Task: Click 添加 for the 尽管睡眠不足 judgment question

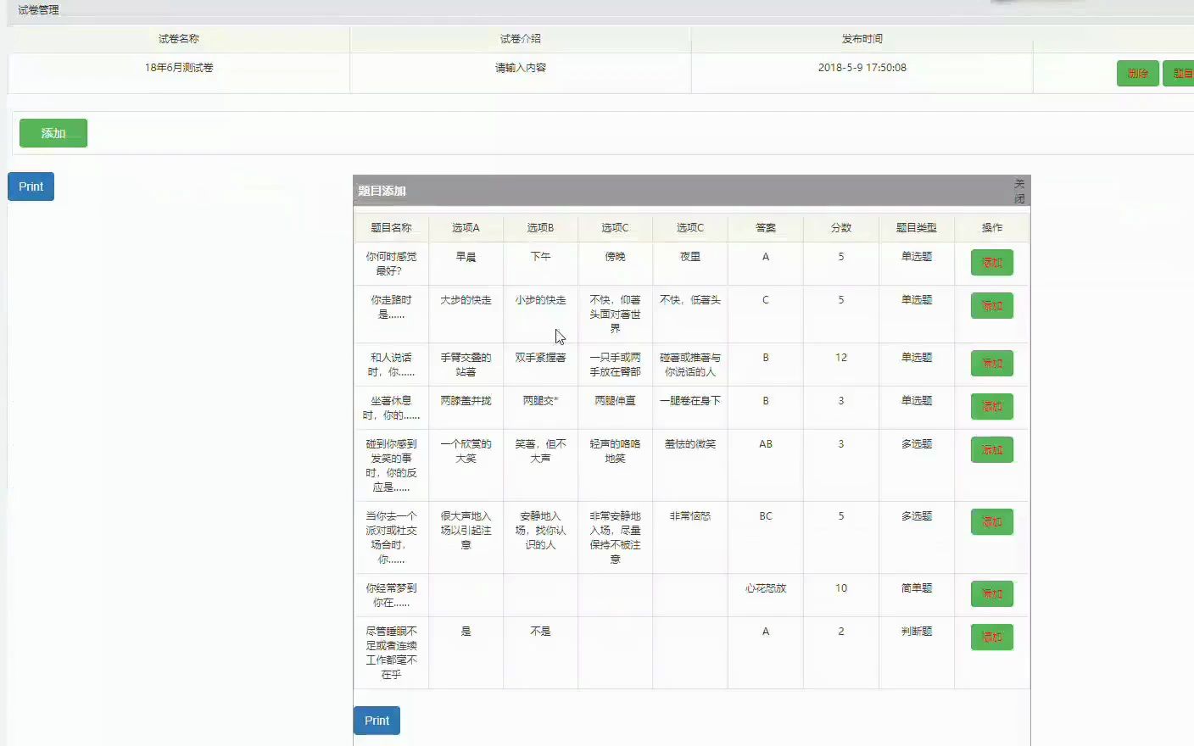Action: (x=991, y=637)
